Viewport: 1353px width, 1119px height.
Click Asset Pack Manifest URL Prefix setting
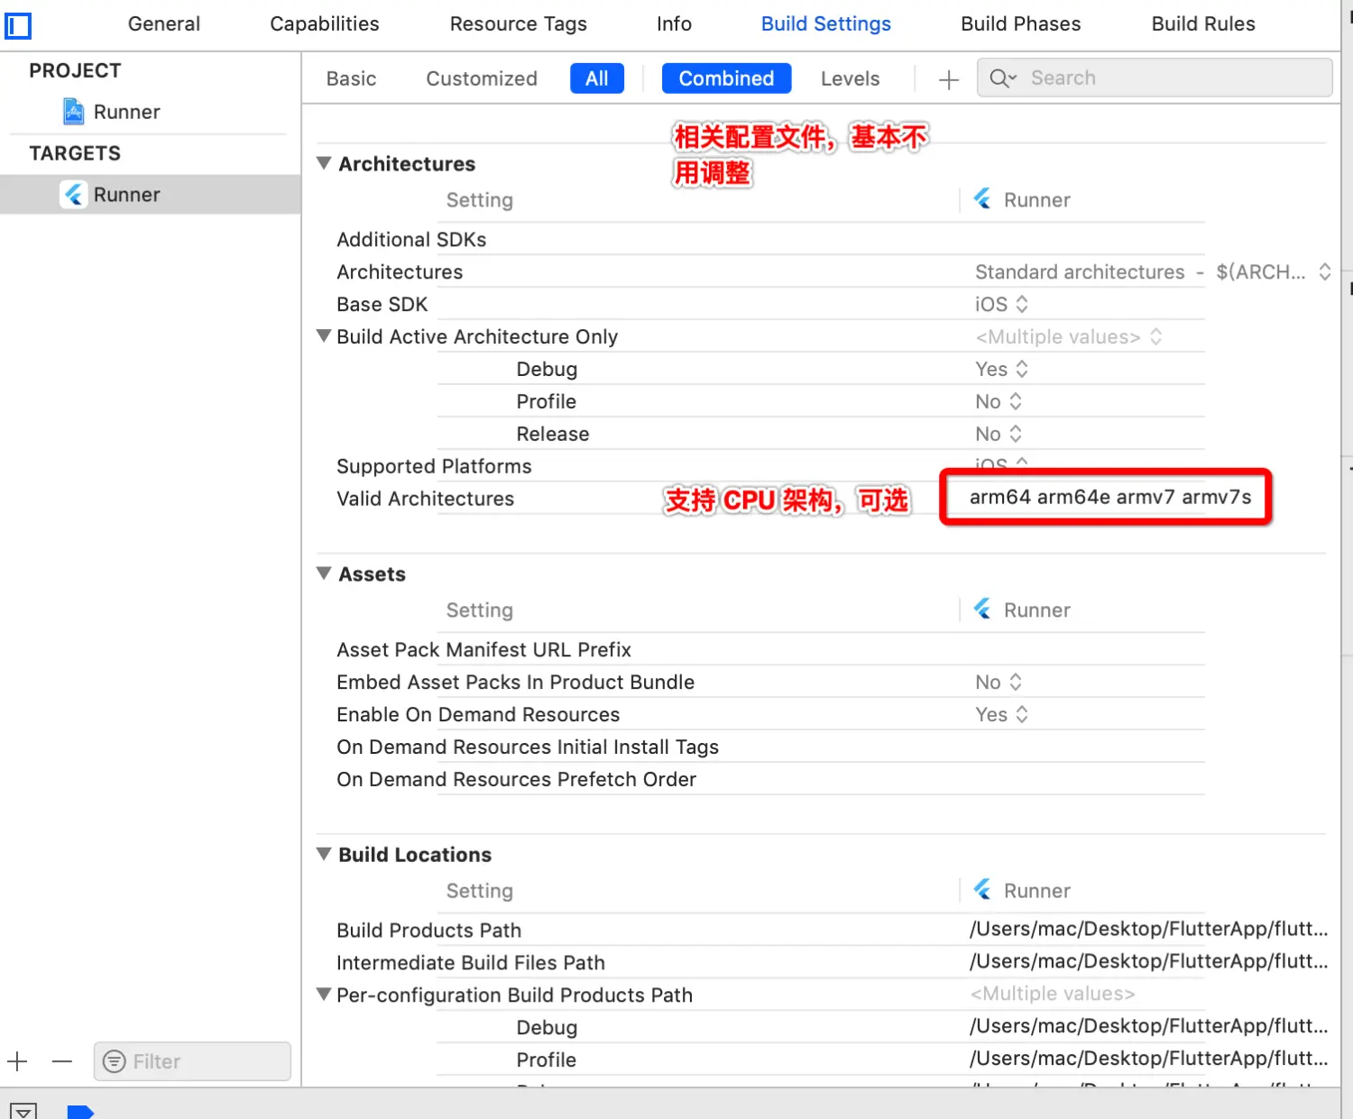483,649
